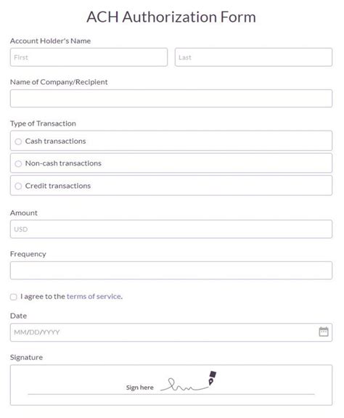This screenshot has width=344, height=418.
Task: Click the 'Non-cash transactions' option label text
Action: [63, 163]
